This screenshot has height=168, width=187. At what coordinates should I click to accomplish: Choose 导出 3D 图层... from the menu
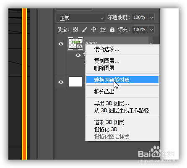click(122, 103)
